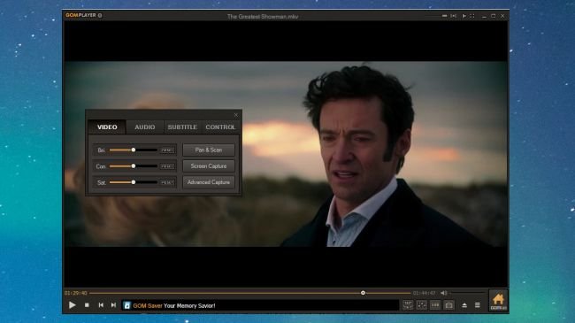Click the GOMPLAYER logo in title bar

pos(80,15)
